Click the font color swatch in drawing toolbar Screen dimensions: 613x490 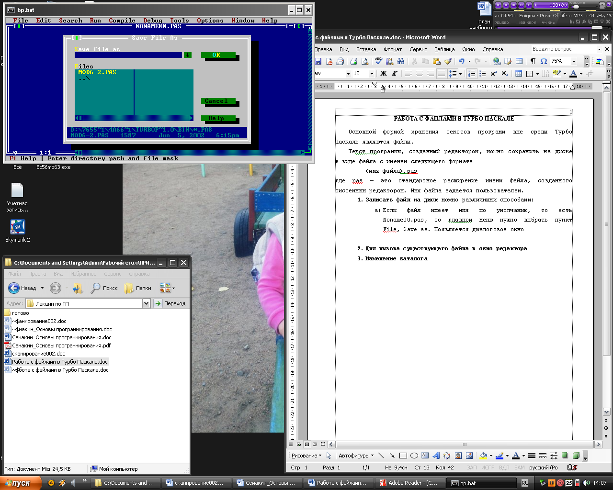516,456
